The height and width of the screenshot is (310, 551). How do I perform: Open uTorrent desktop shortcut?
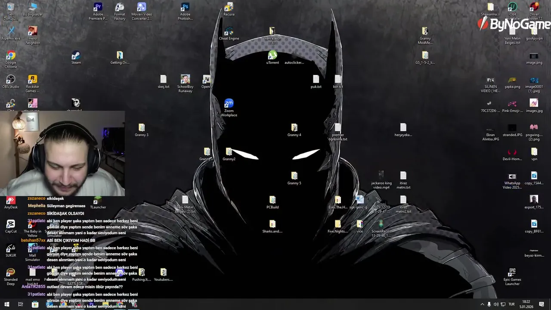[x=272, y=58]
